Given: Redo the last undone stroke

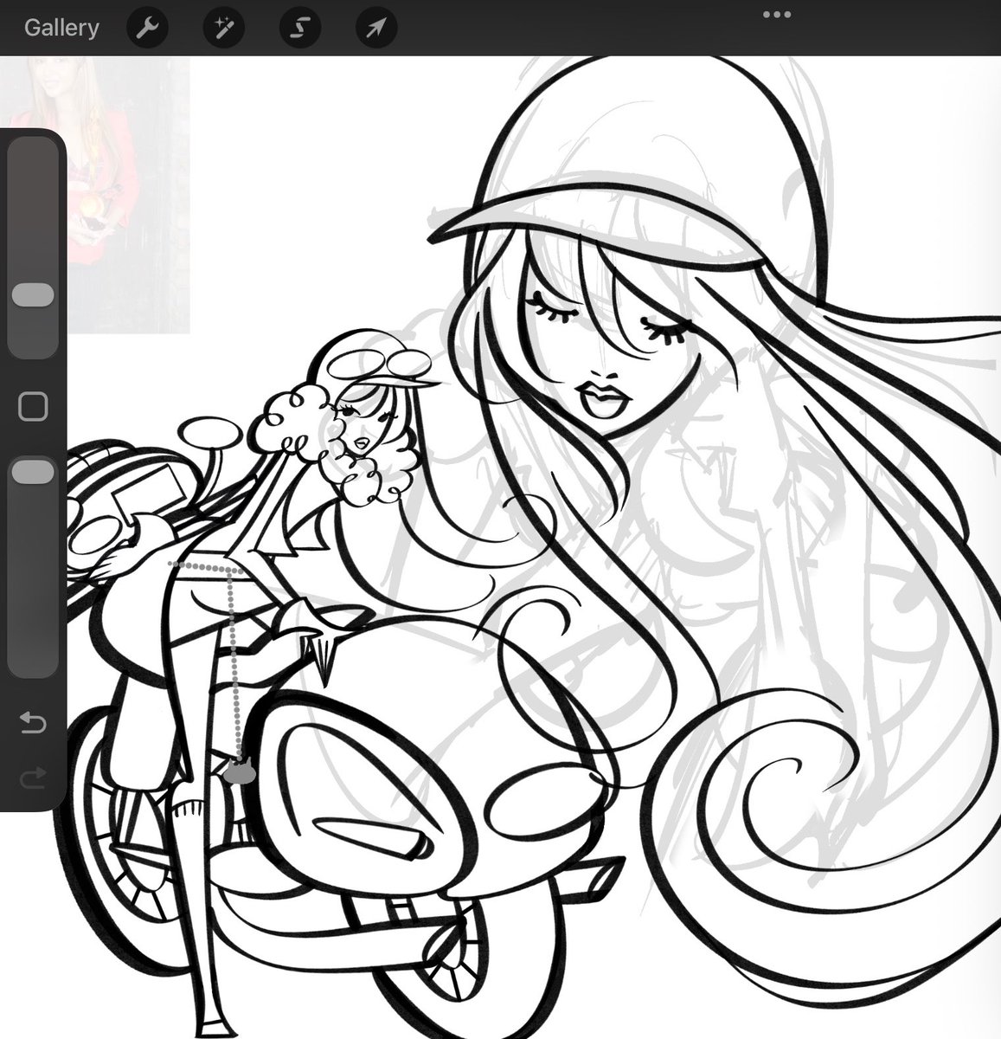Looking at the screenshot, I should (x=33, y=778).
